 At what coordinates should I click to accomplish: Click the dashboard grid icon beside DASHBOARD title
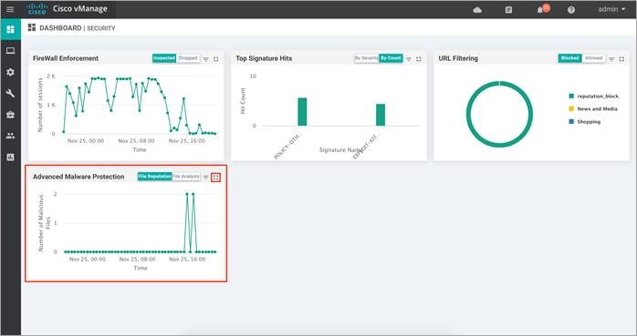click(x=32, y=27)
